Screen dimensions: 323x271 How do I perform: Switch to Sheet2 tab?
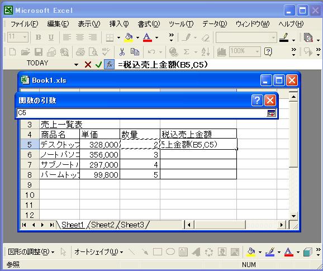click(103, 225)
